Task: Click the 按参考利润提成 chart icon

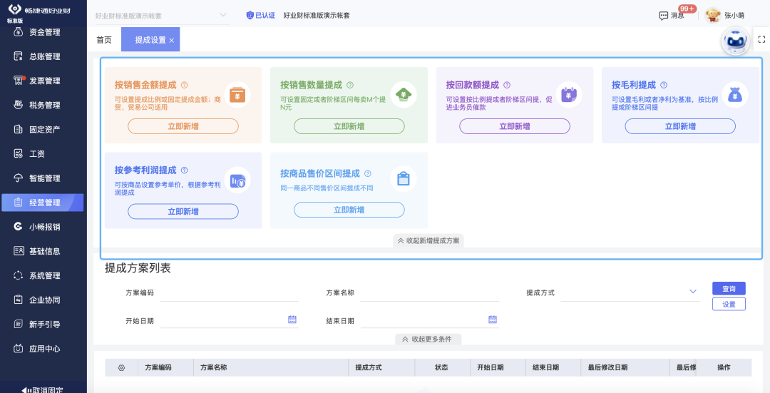Action: (x=237, y=180)
